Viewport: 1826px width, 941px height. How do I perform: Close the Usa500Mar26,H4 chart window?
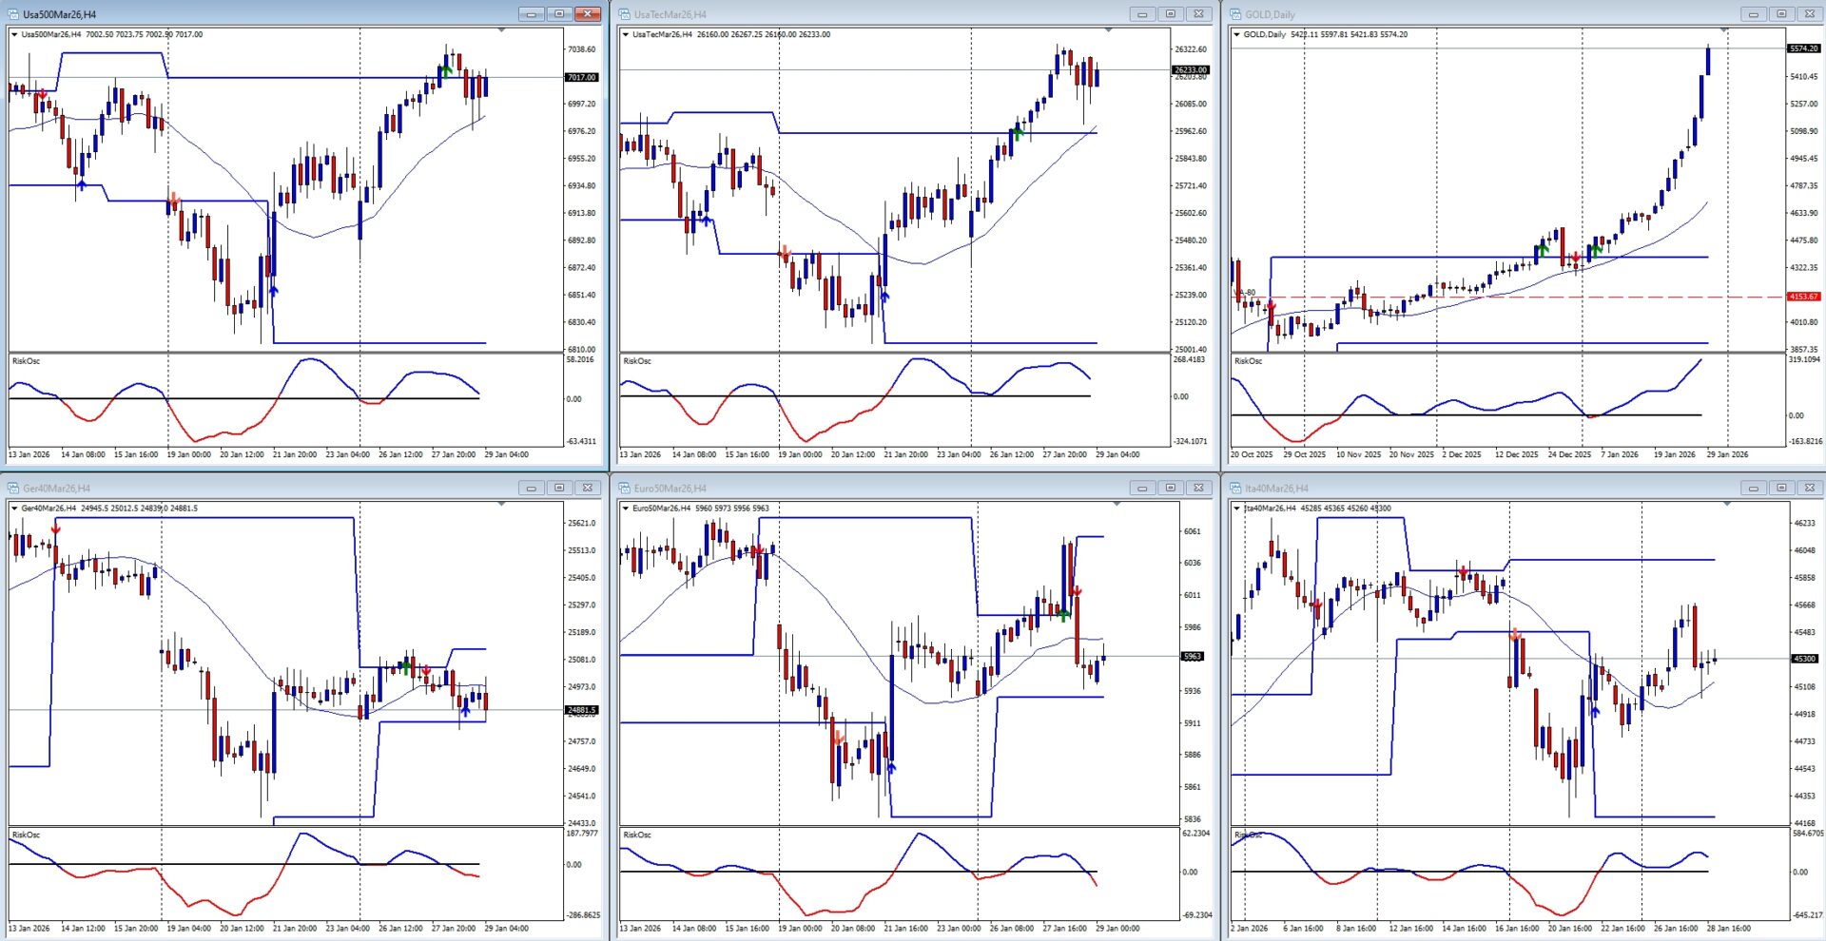pyautogui.click(x=588, y=14)
